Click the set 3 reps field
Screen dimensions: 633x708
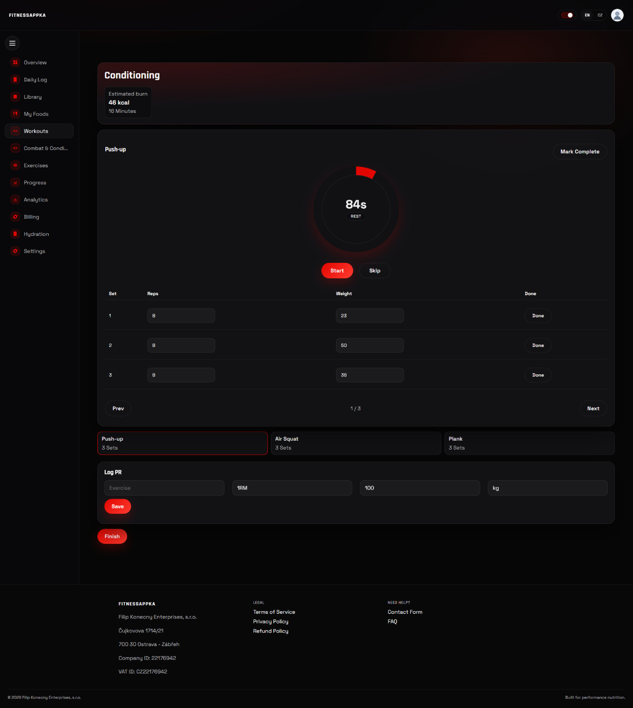pyautogui.click(x=181, y=375)
